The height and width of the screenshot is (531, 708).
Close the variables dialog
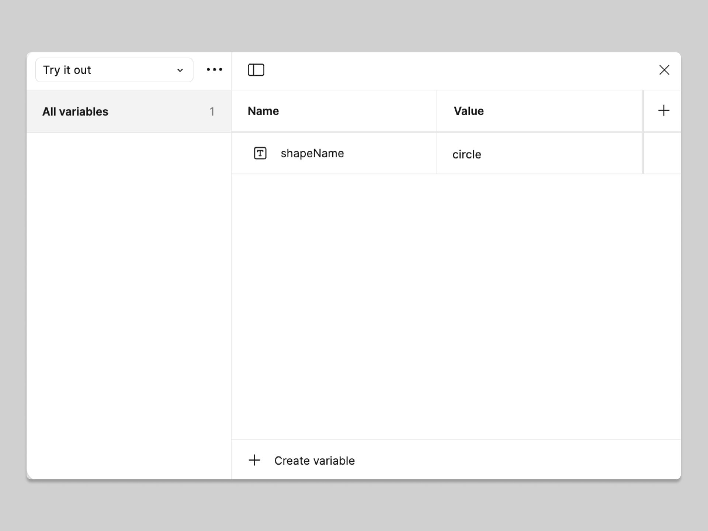664,70
